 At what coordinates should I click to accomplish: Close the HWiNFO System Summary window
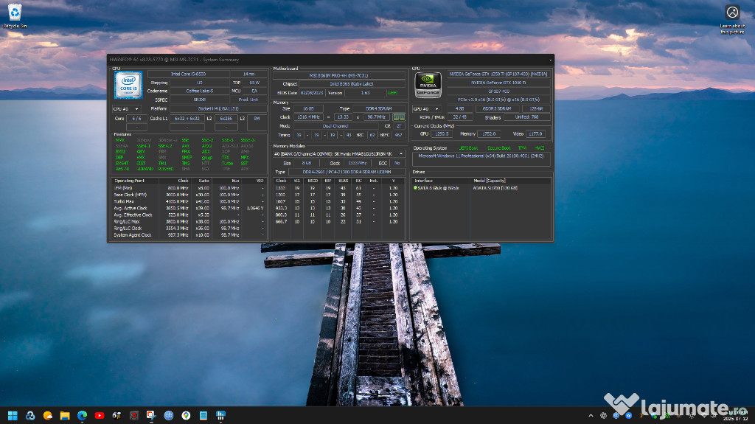(x=550, y=60)
